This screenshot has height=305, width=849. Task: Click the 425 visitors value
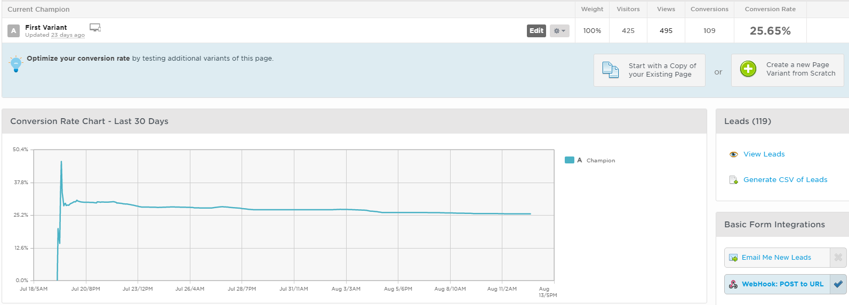628,31
